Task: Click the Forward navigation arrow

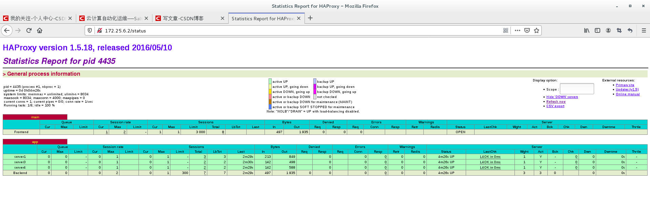Action: [18, 30]
